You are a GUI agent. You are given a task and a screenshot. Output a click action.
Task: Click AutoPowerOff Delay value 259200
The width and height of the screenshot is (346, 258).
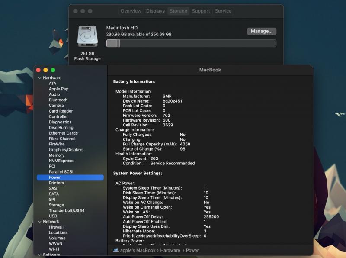[x=211, y=217]
